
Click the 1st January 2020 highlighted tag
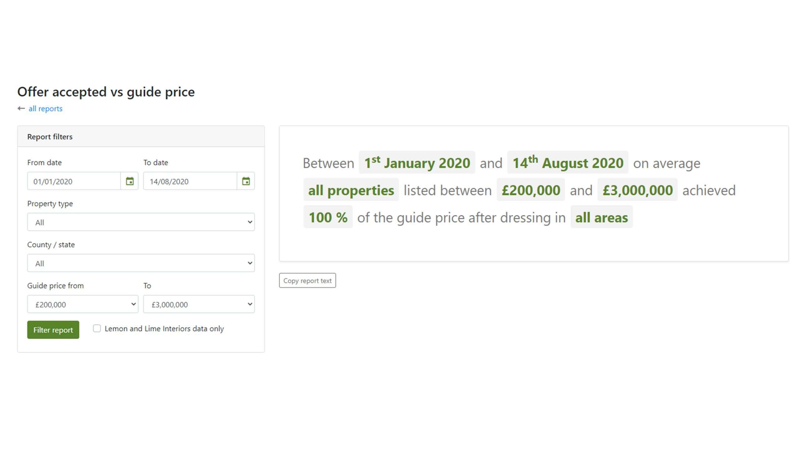click(417, 162)
